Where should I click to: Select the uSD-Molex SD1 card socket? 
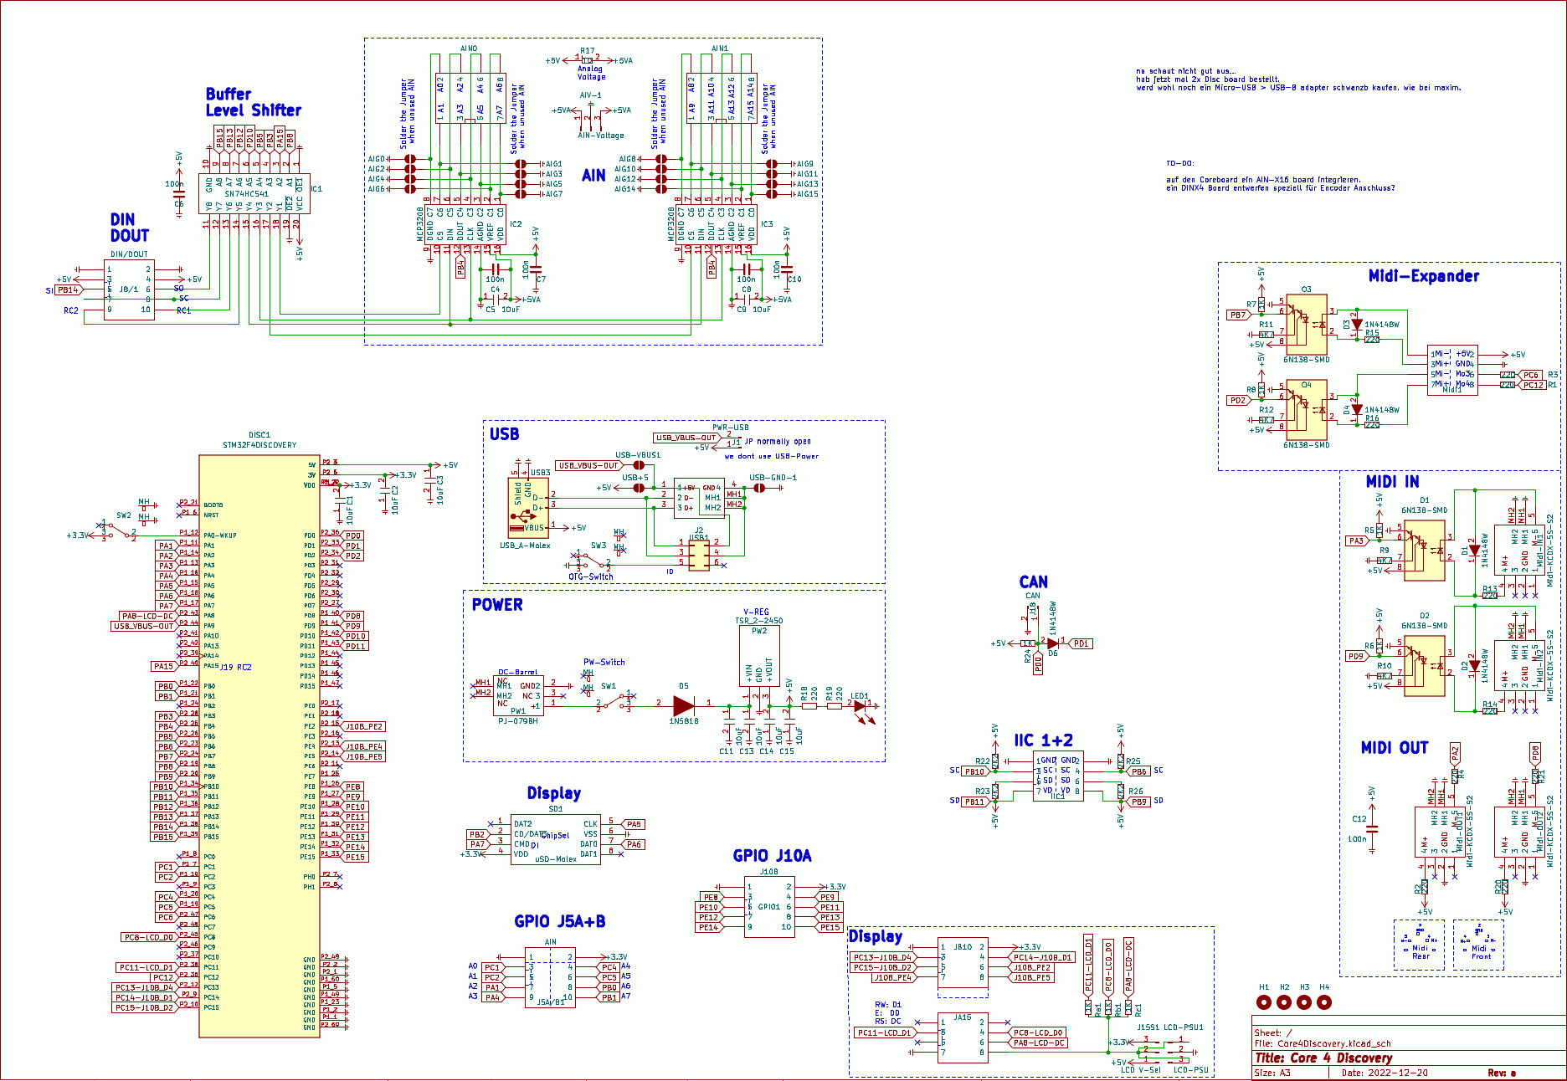pyautogui.click(x=555, y=839)
